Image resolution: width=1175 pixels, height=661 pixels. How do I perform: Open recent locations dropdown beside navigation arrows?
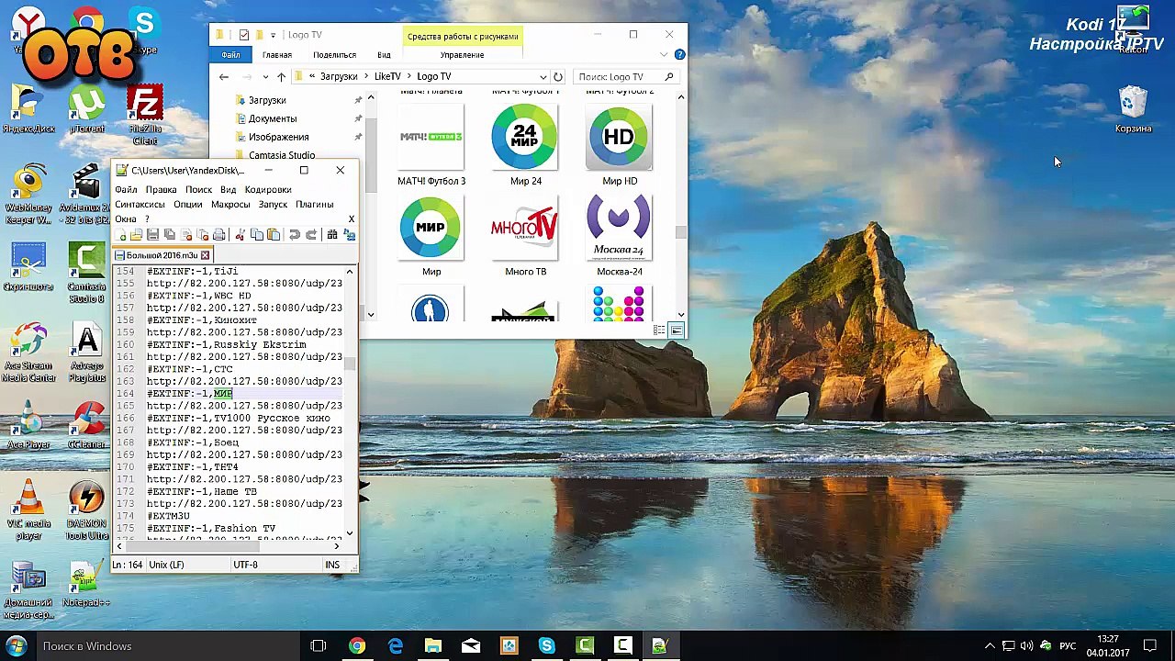265,77
